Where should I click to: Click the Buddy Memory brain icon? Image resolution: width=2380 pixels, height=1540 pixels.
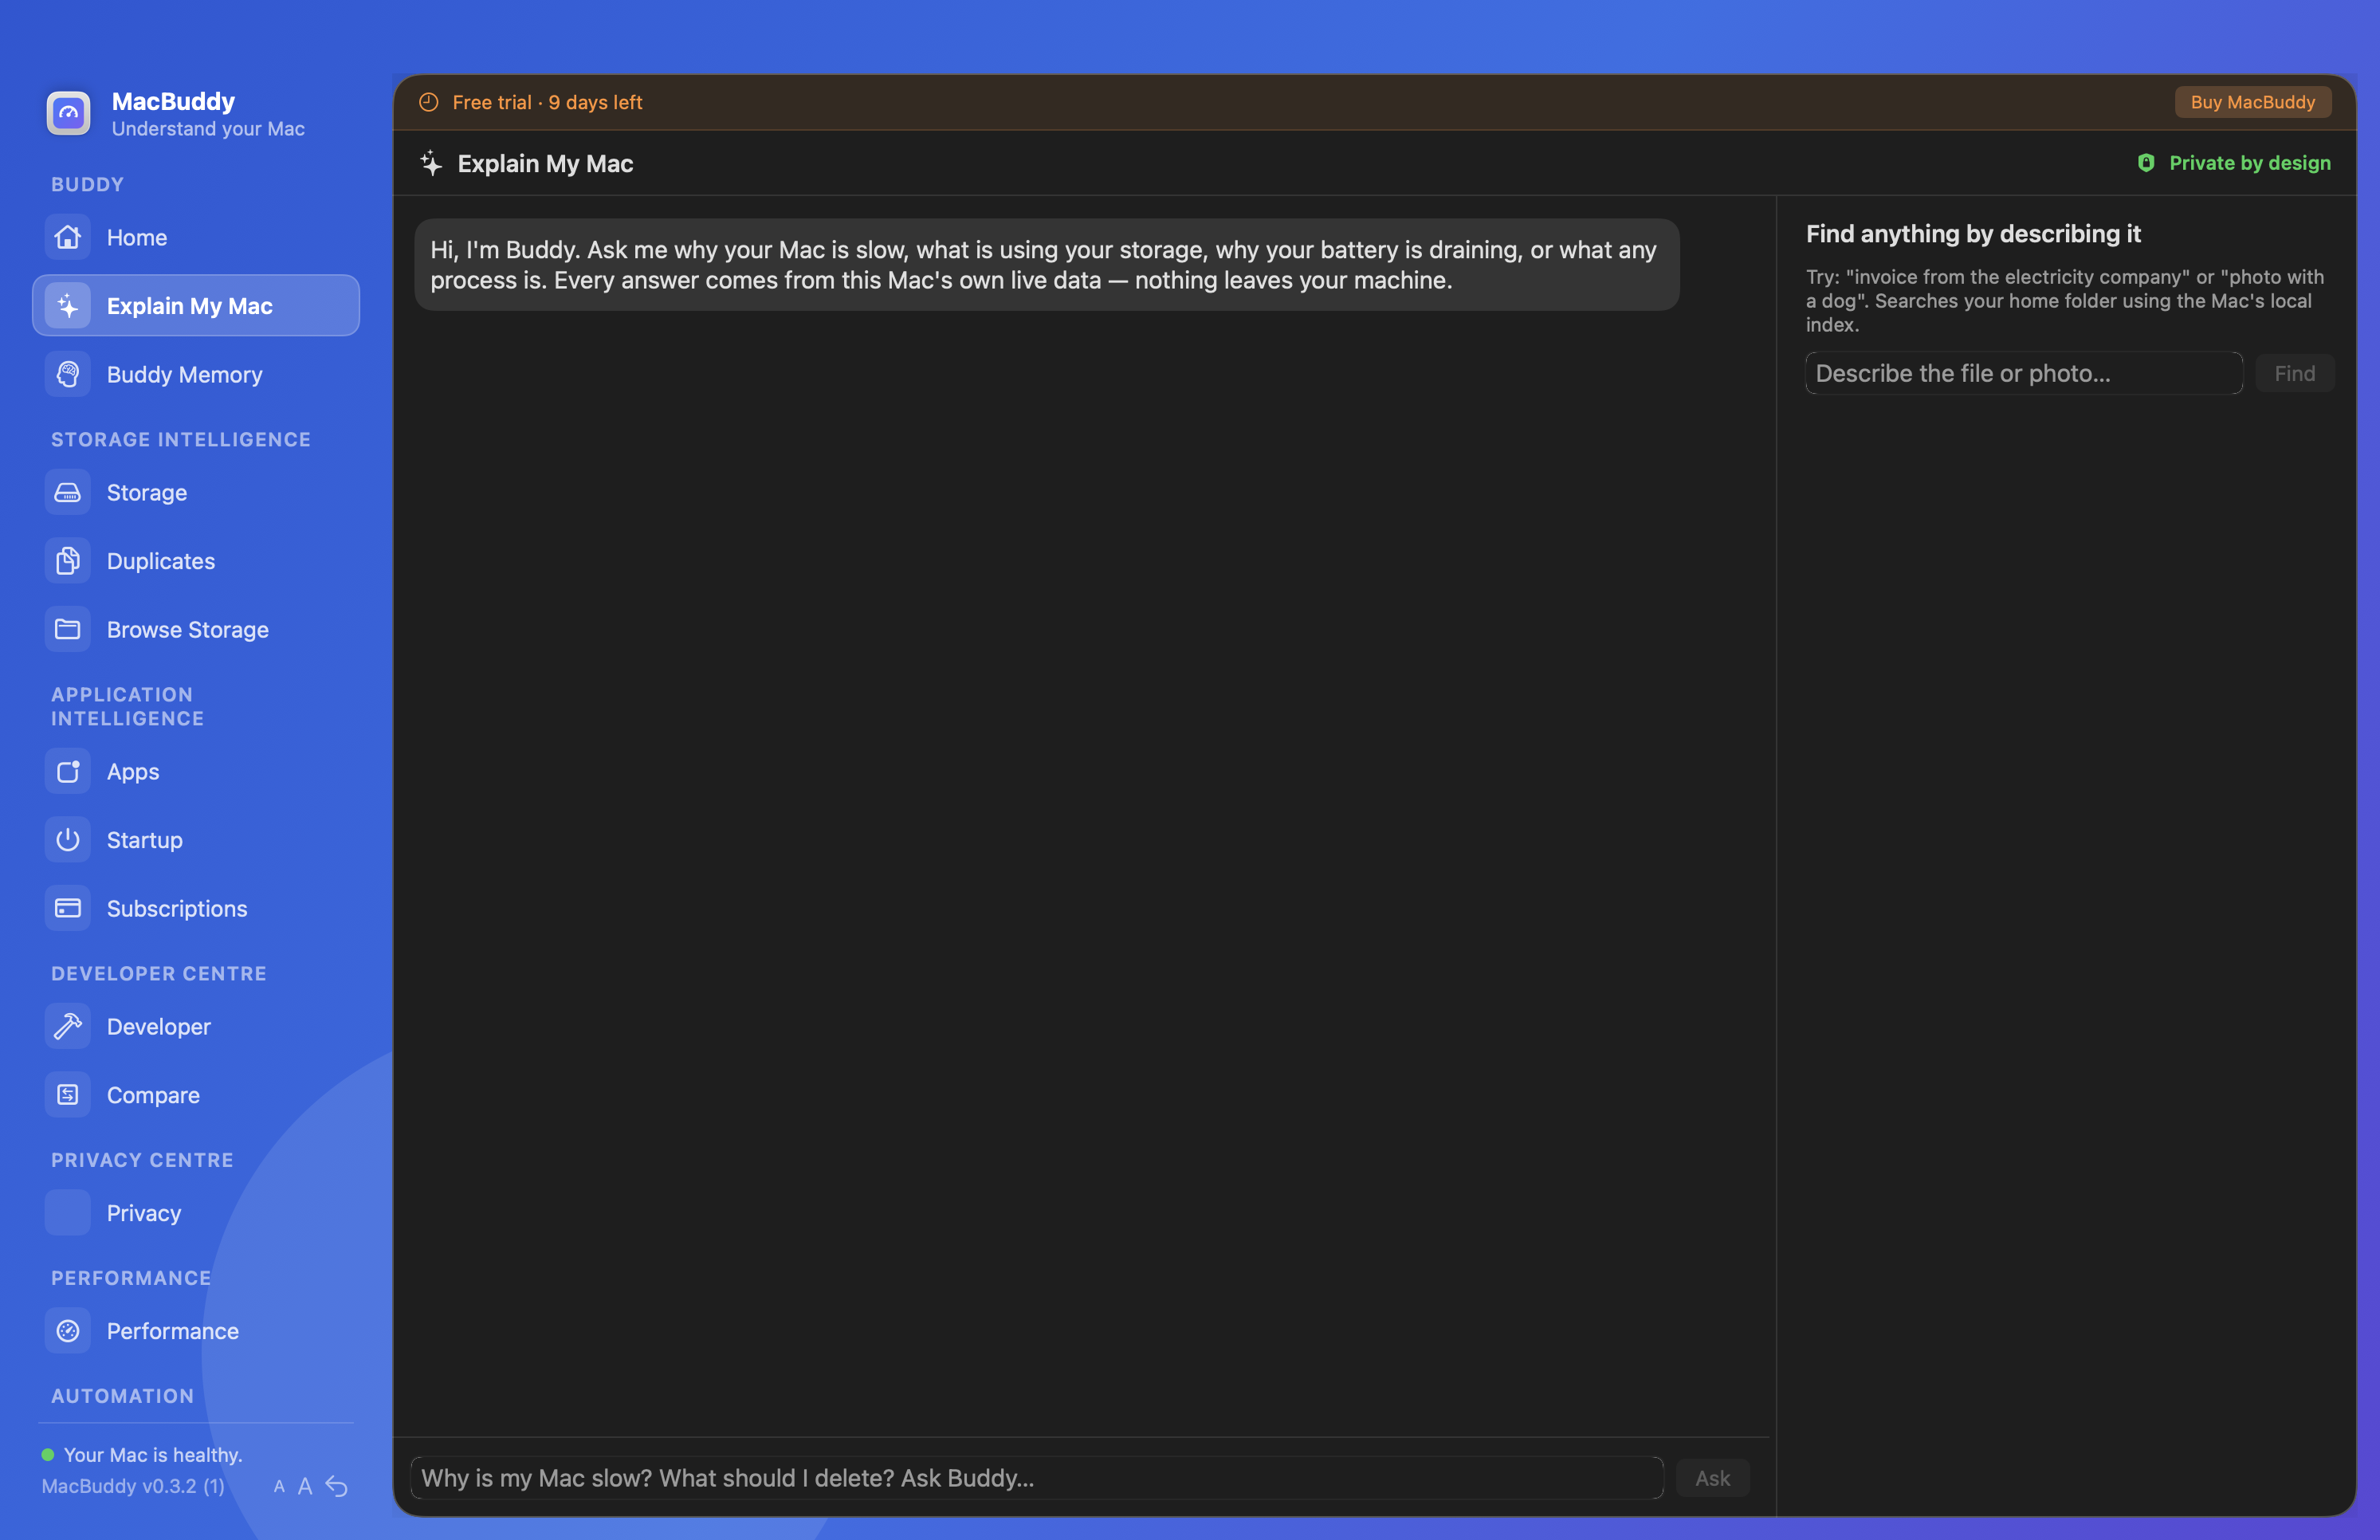pyautogui.click(x=68, y=374)
